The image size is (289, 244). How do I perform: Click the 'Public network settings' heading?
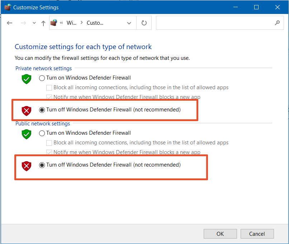43,124
